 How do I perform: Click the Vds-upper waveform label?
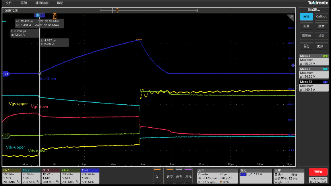pos(15,147)
